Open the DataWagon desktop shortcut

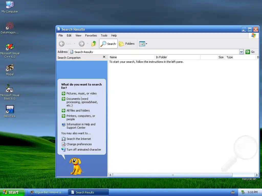pyautogui.click(x=10, y=28)
